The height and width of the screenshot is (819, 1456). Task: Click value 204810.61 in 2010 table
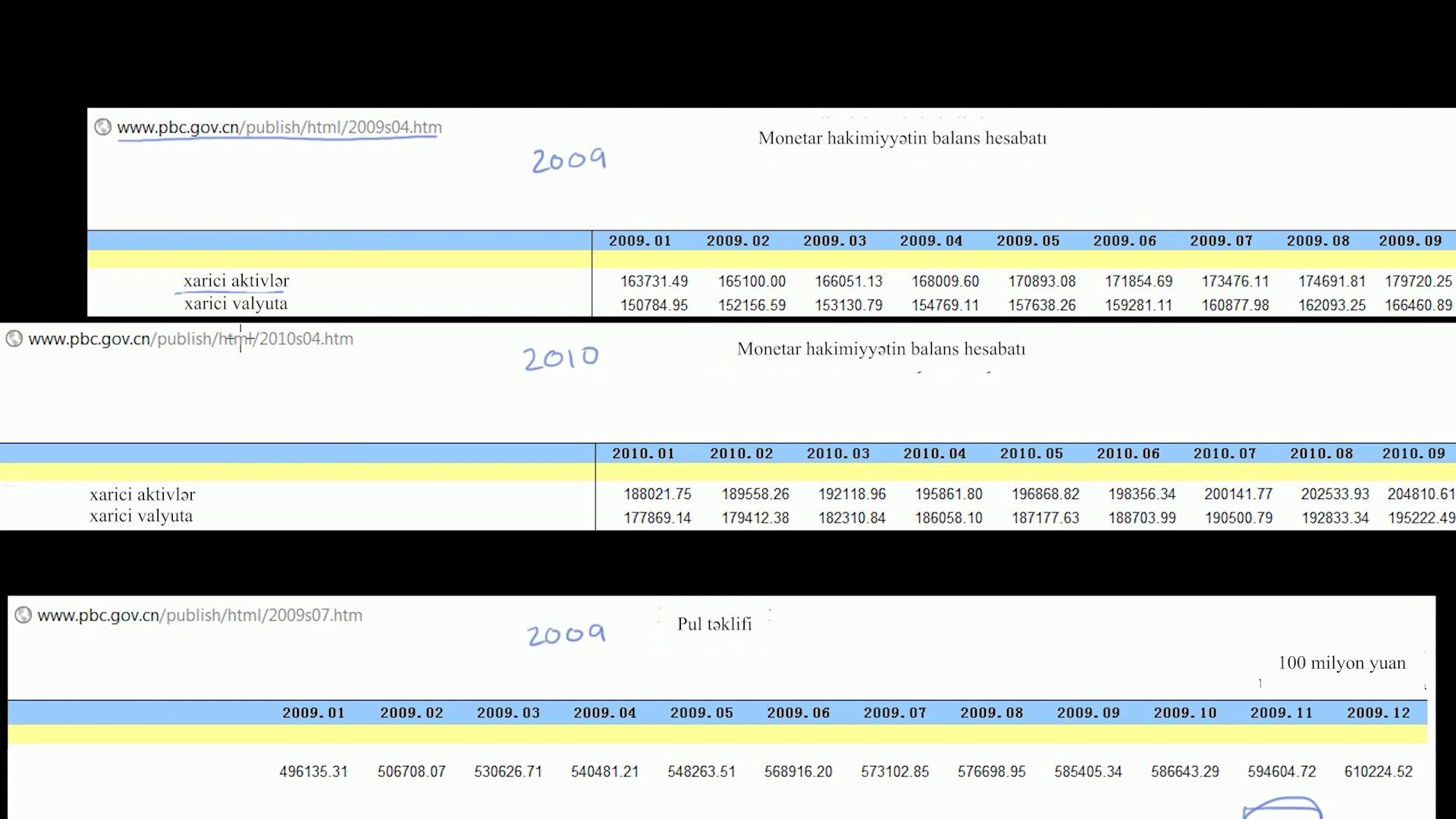point(1421,494)
